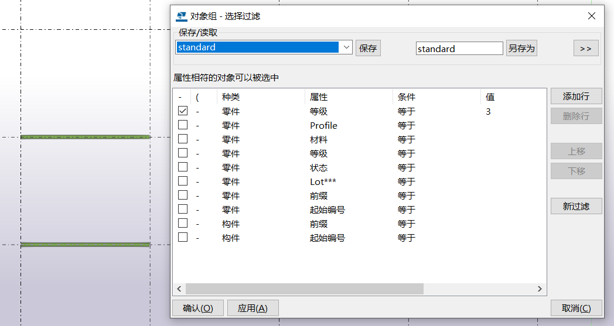Click the 保存 button
Viewport: 614px width, 326px height.
pos(368,48)
